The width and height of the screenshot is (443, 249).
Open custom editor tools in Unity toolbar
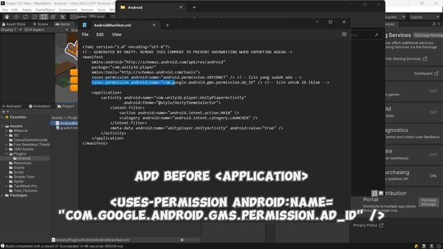tap(62, 17)
